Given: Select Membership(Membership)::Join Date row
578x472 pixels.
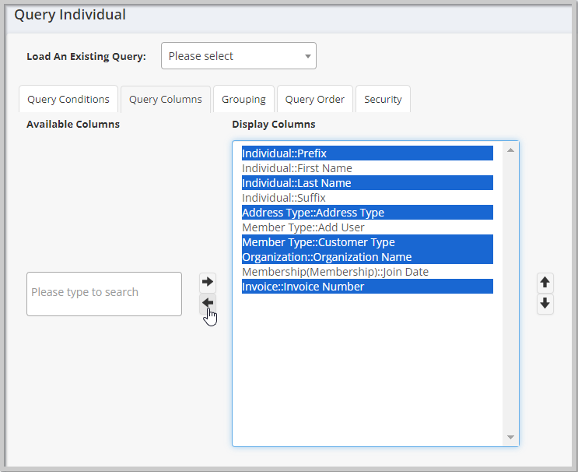Looking at the screenshot, I should [x=367, y=271].
